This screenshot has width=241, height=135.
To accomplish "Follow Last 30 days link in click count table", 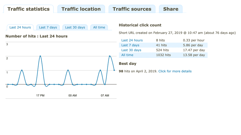I will tap(131, 50).
